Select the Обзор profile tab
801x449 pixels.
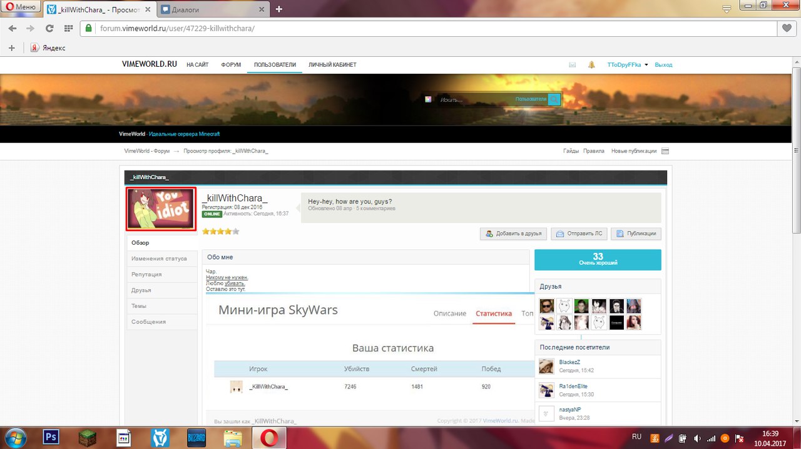coord(162,243)
